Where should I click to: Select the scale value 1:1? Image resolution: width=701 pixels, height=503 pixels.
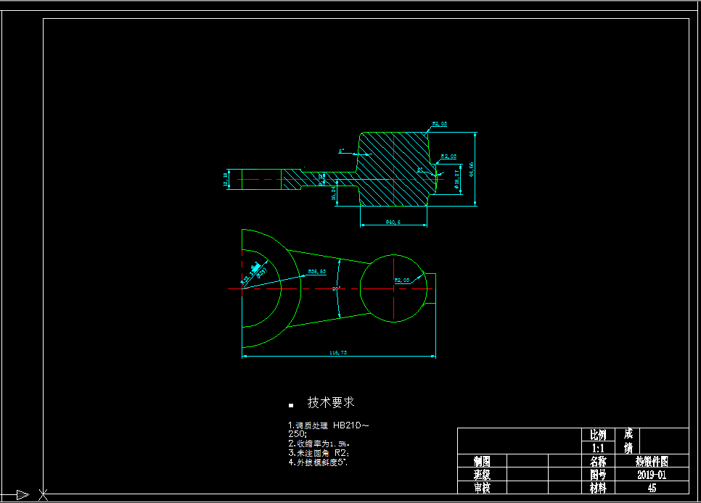(x=598, y=449)
